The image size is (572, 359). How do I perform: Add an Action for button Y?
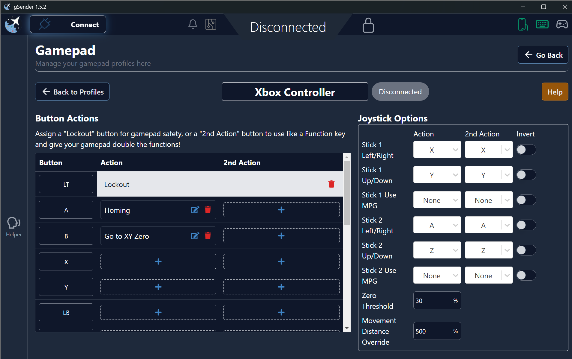click(158, 287)
